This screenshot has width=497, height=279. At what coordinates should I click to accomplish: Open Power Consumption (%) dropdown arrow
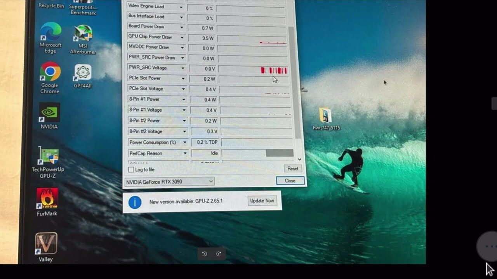[x=185, y=143]
